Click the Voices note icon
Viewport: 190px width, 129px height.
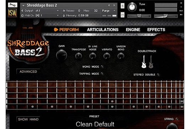click(x=64, y=11)
